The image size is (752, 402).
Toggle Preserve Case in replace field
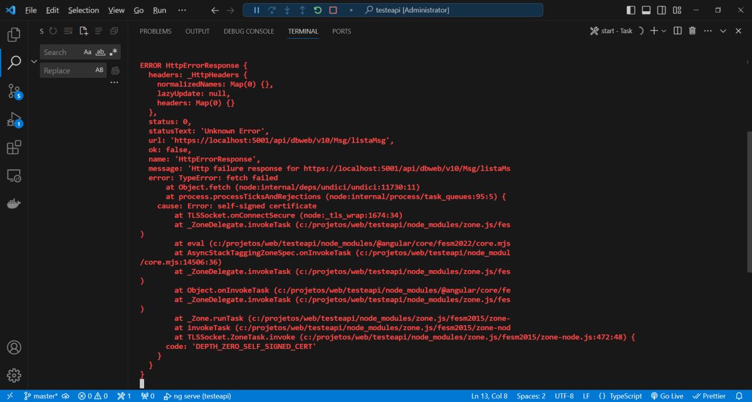coord(100,71)
